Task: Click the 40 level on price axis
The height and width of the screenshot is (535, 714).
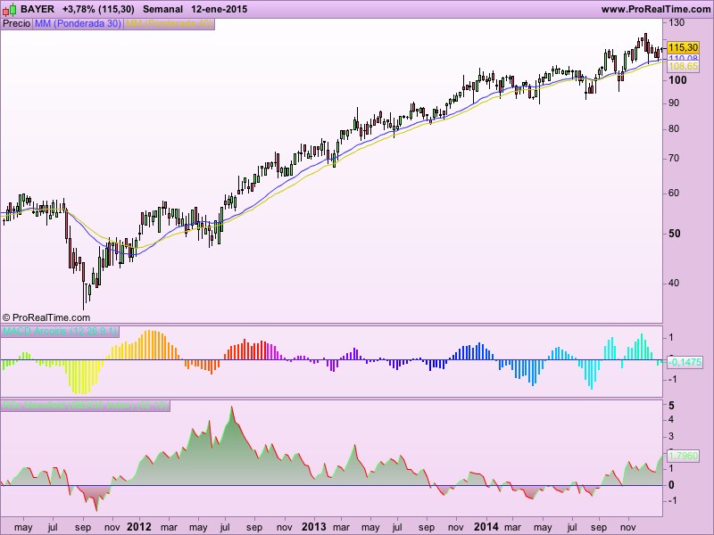Action: [x=674, y=283]
